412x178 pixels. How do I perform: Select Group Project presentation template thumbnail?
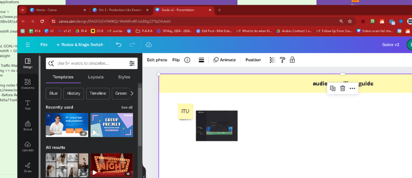pyautogui.click(x=112, y=125)
